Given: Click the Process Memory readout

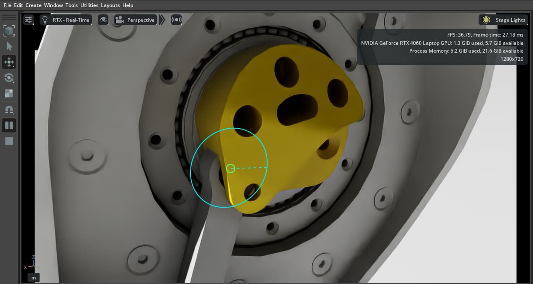Looking at the screenshot, I should (x=466, y=51).
